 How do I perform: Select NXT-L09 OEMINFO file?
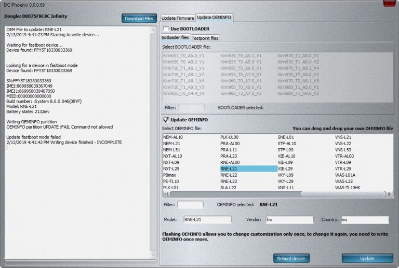tap(171, 162)
